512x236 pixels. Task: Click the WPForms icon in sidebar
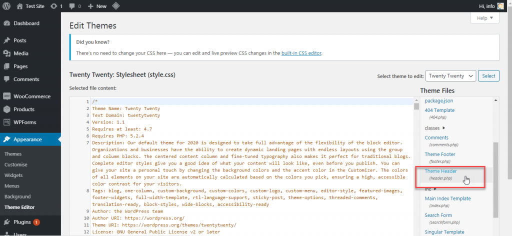[6, 122]
